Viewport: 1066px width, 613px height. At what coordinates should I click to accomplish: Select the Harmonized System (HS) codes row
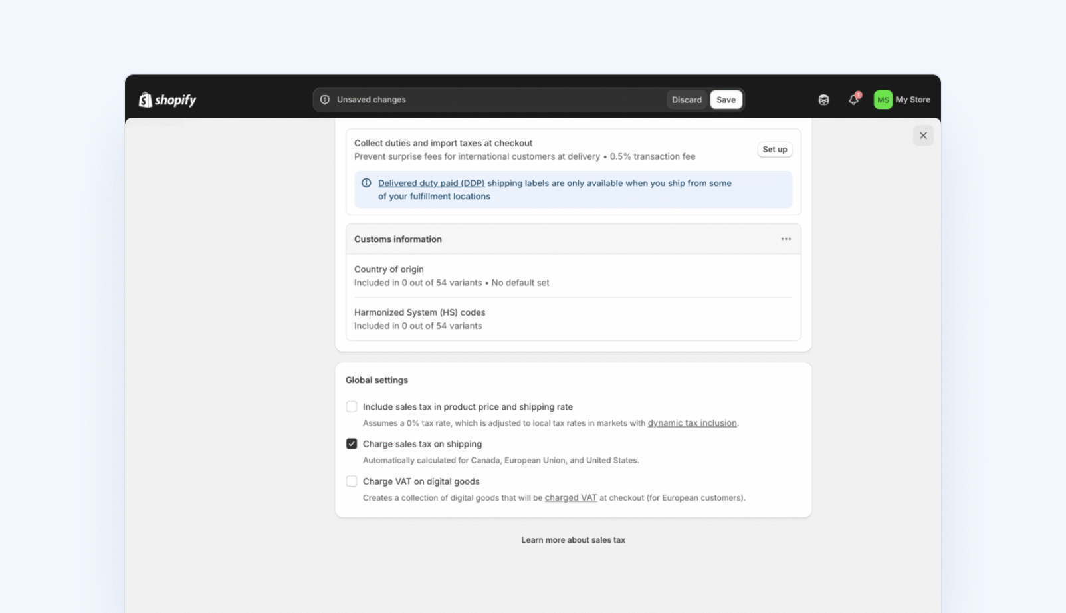(573, 319)
